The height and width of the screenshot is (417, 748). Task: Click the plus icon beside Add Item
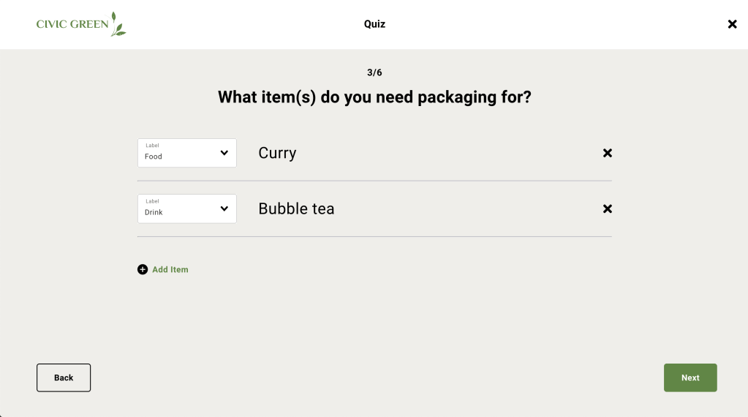coord(143,269)
